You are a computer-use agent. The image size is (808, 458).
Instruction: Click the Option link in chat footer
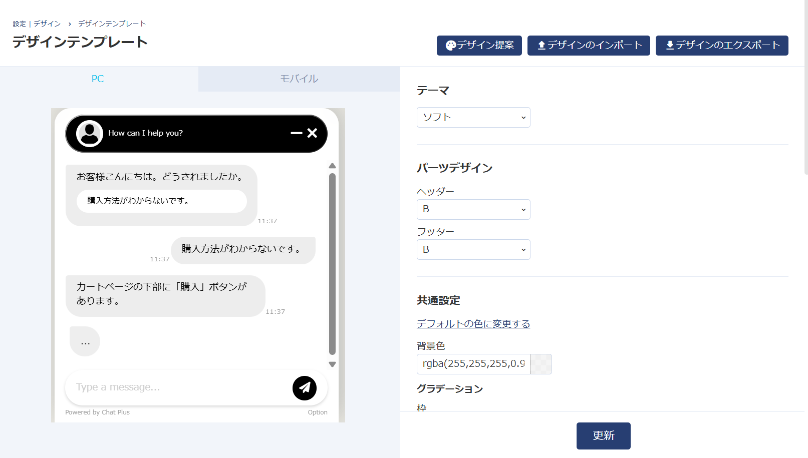318,412
